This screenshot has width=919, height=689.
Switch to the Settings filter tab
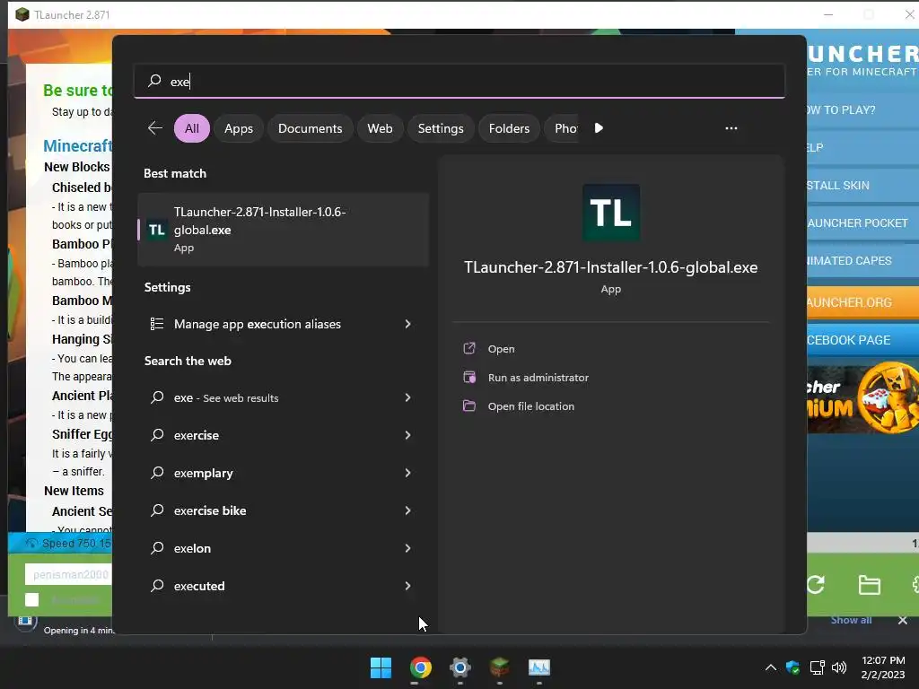[441, 128]
